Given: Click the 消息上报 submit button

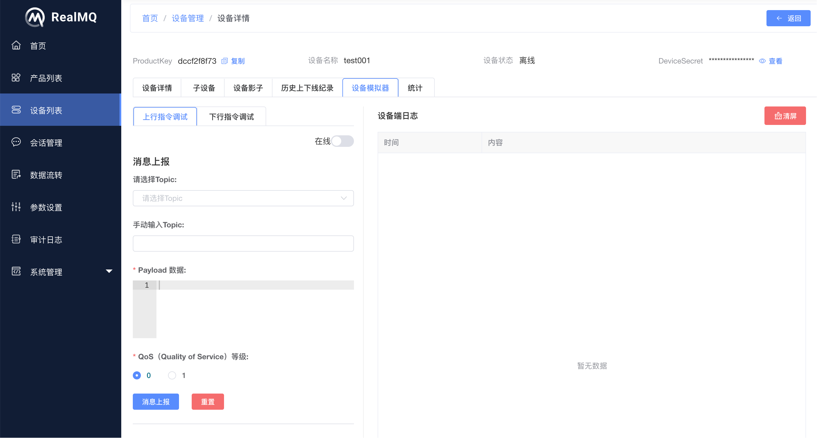Looking at the screenshot, I should pos(156,402).
